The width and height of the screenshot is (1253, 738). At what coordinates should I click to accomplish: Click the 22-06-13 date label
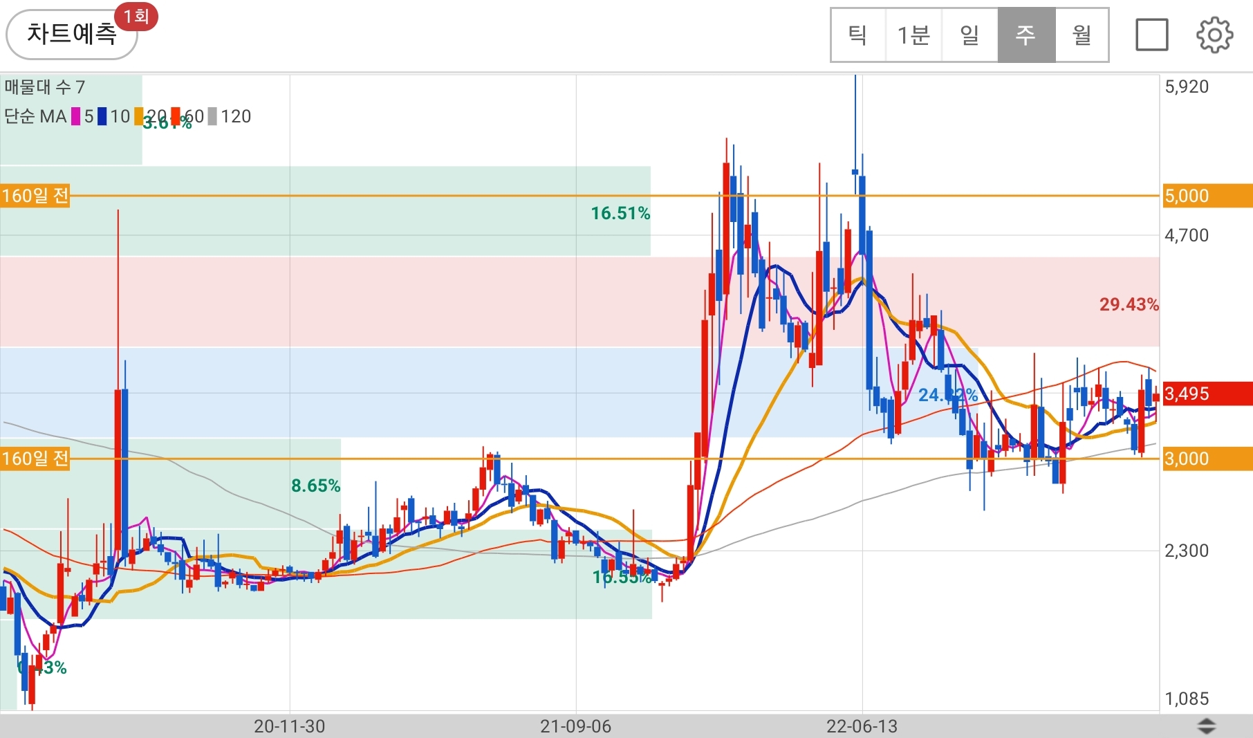point(862,726)
